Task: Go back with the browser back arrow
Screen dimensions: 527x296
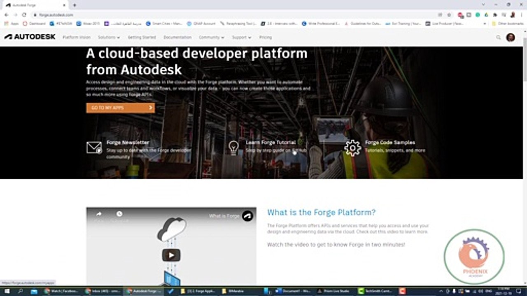Action: tap(7, 15)
